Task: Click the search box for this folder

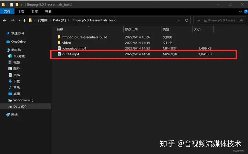Action: tap(220, 20)
